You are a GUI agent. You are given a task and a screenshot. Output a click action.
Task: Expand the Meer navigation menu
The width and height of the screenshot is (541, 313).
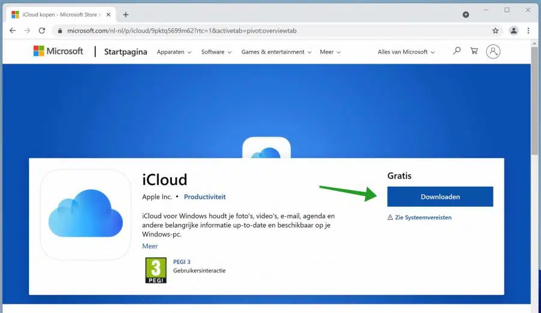point(330,52)
